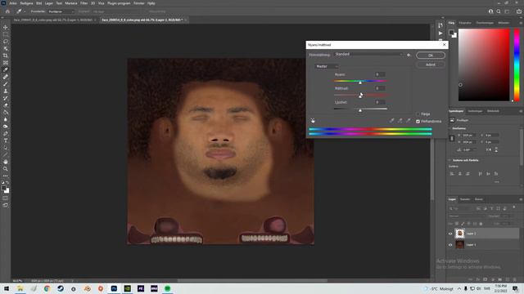Click the create new layer icon

508,279
